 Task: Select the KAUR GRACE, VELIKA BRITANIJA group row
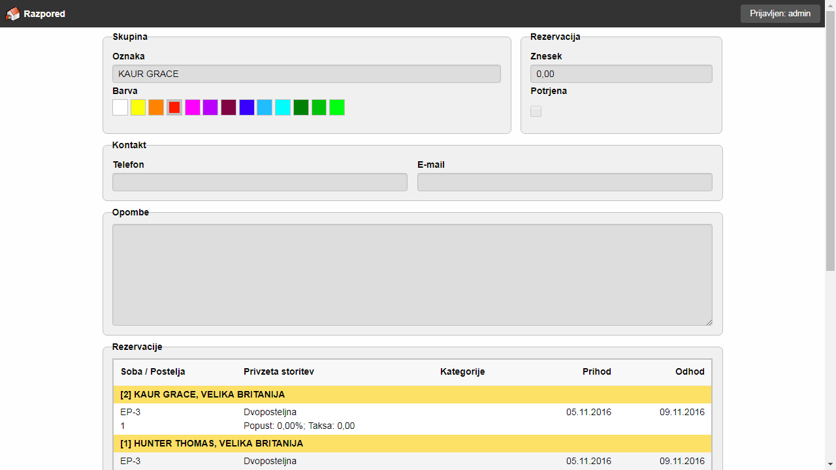pyautogui.click(x=411, y=394)
